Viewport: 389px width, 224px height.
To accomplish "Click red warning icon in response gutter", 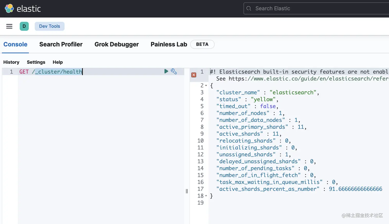I will [x=194, y=75].
